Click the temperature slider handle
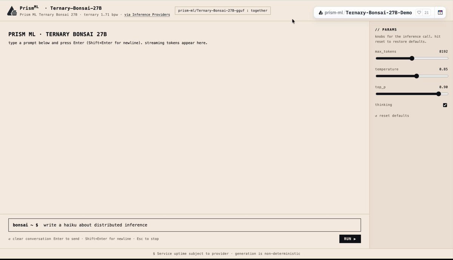 [x=417, y=76]
